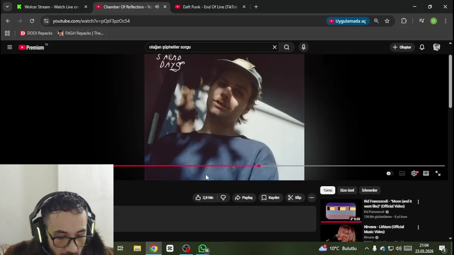Open a new Chrome tab
454x255 pixels.
(x=256, y=7)
